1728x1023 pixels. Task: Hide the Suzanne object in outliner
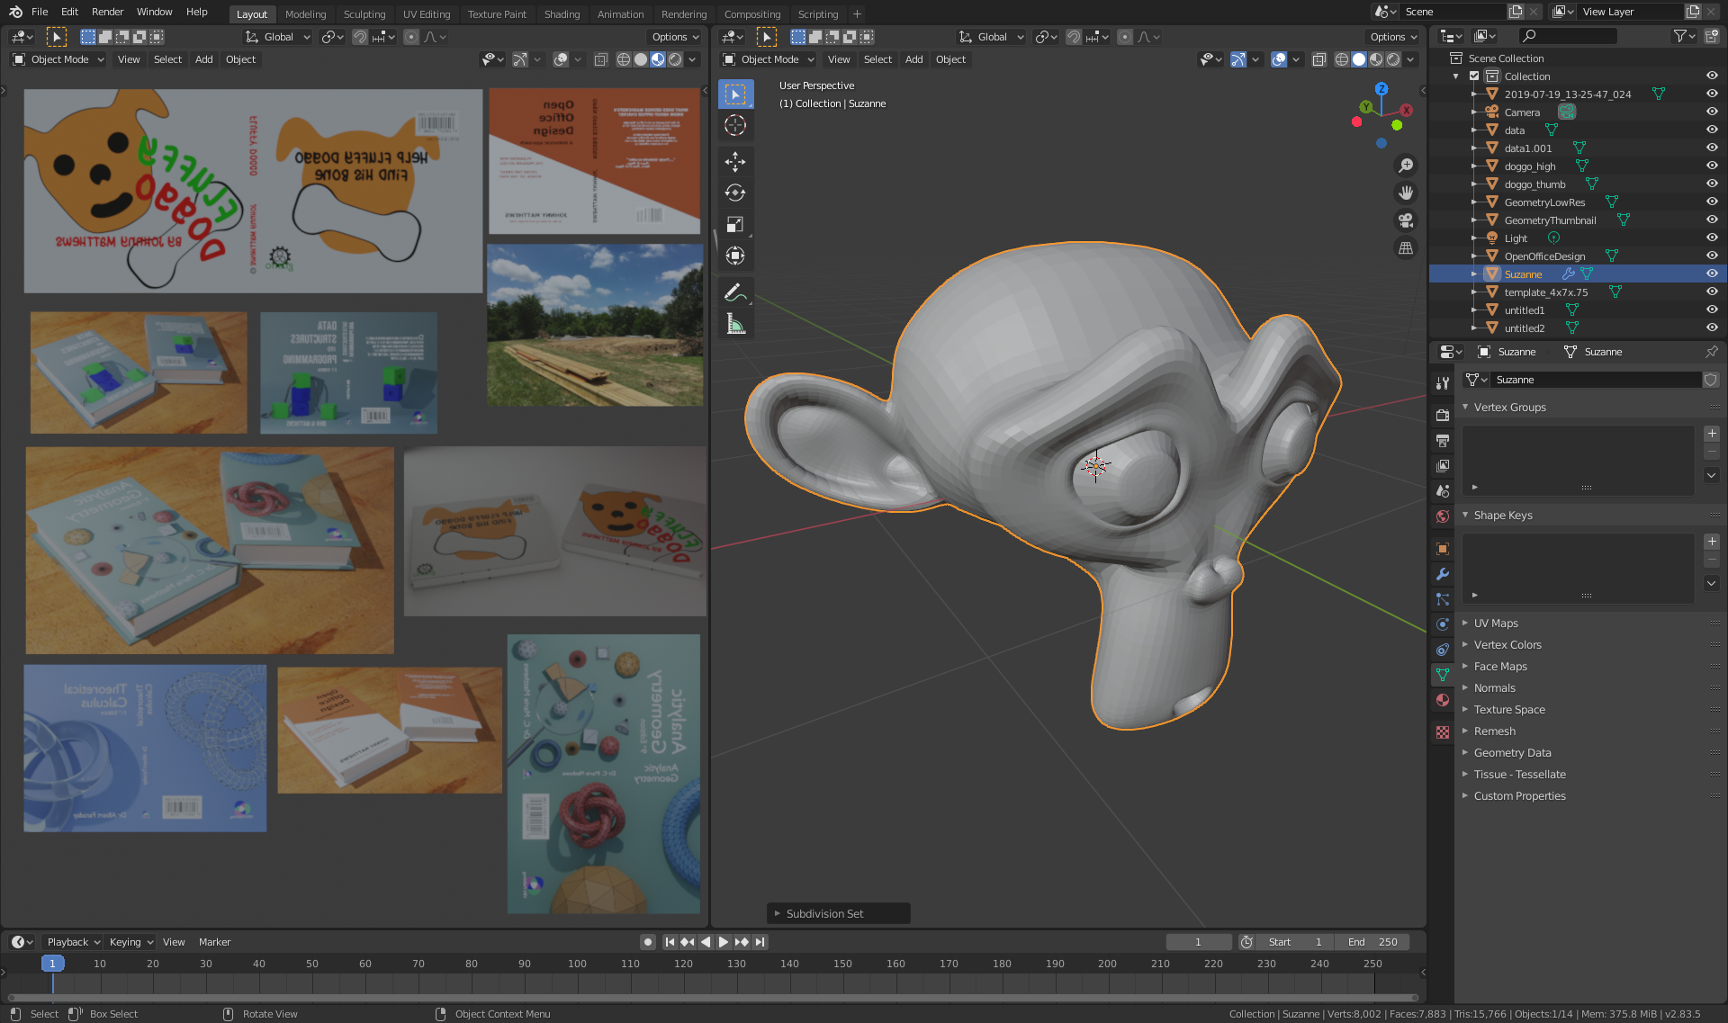(x=1712, y=274)
